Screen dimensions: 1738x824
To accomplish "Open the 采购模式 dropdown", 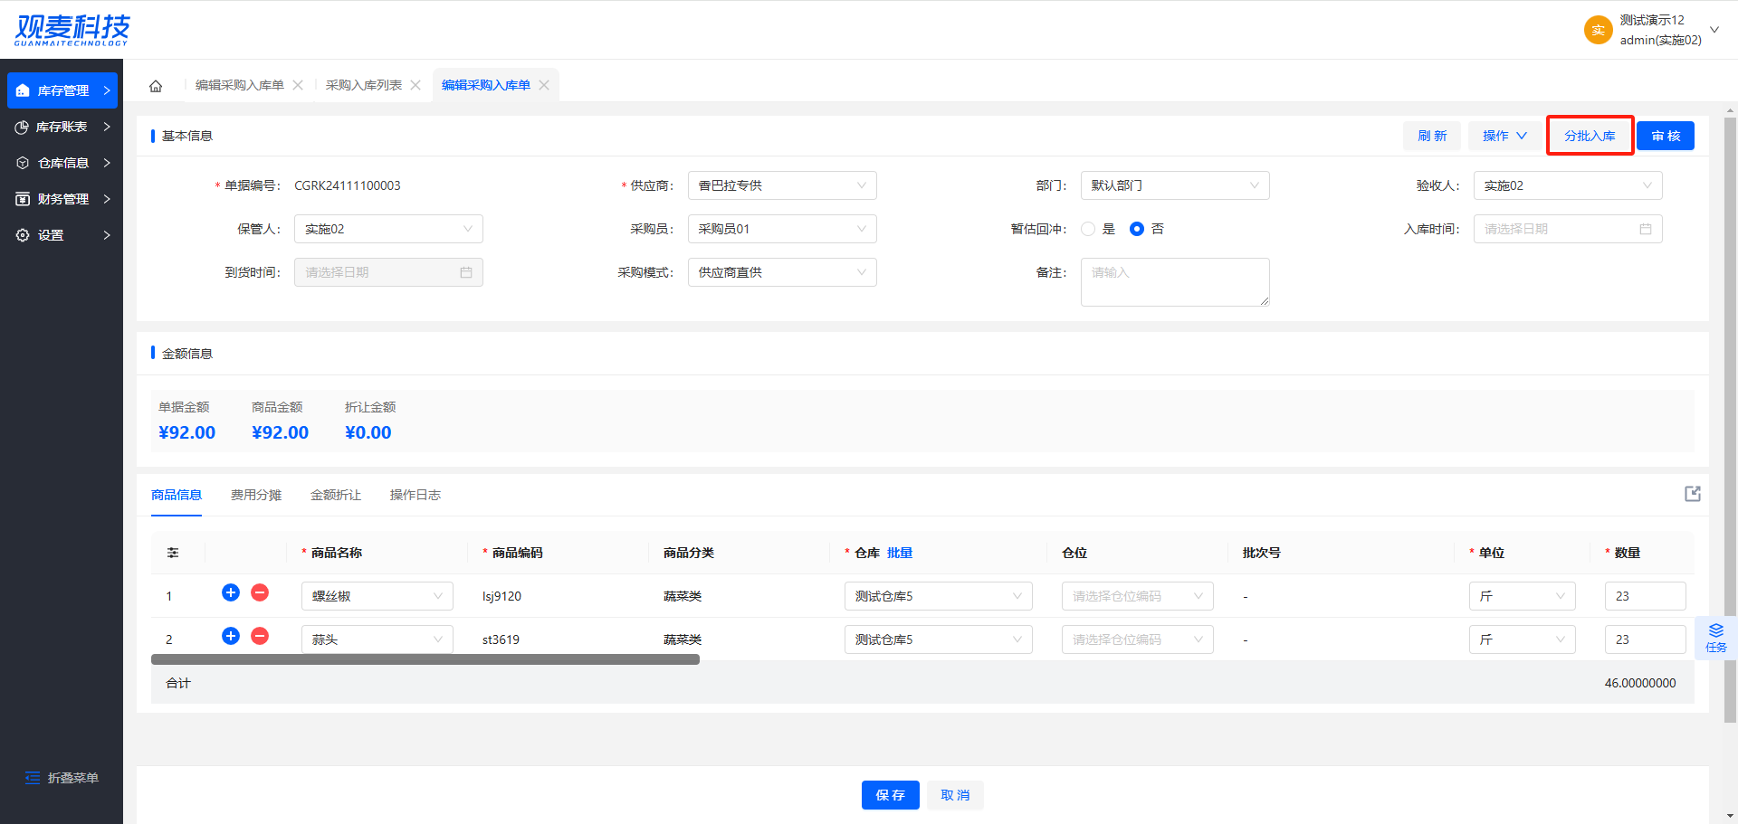I will [781, 272].
